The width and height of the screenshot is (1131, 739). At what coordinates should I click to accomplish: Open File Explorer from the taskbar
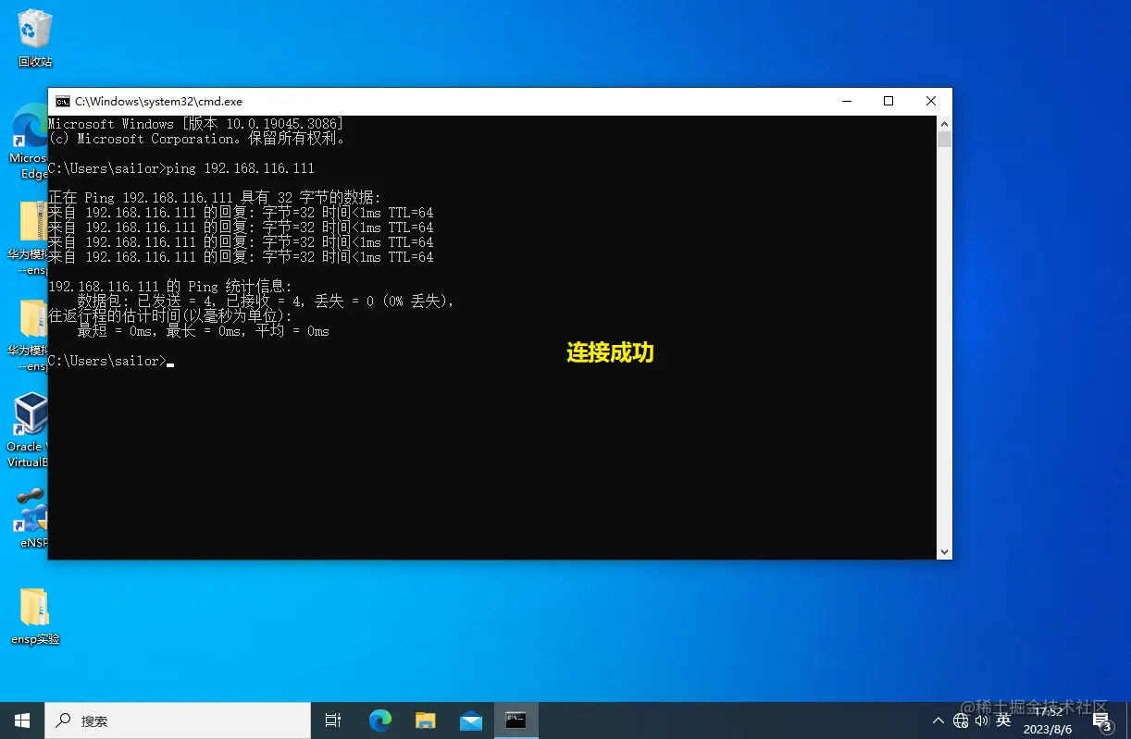click(425, 721)
